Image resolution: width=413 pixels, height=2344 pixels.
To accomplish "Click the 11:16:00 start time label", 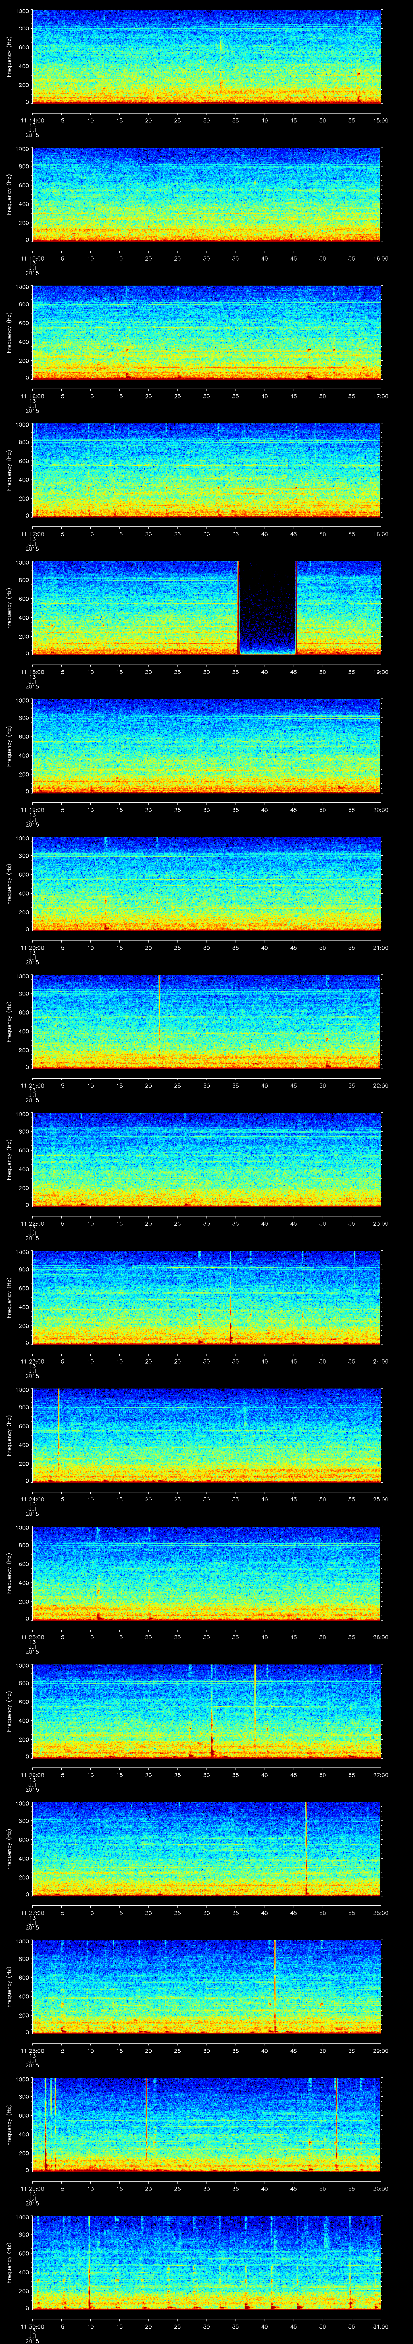I will click(x=32, y=396).
